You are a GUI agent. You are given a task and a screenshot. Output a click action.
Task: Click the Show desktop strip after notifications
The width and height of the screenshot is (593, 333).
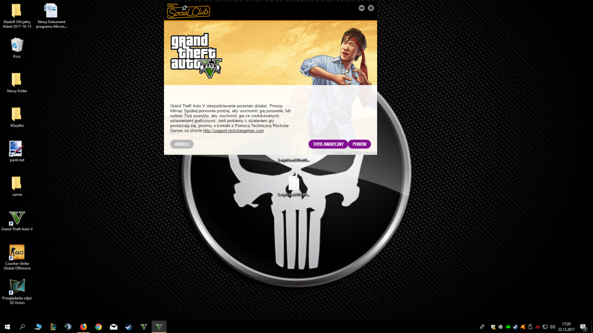tap(592, 327)
